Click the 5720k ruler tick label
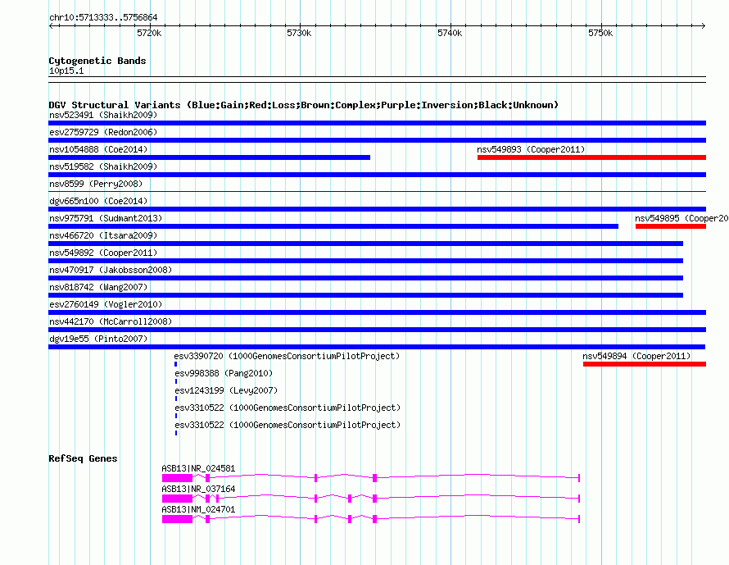 [149, 33]
